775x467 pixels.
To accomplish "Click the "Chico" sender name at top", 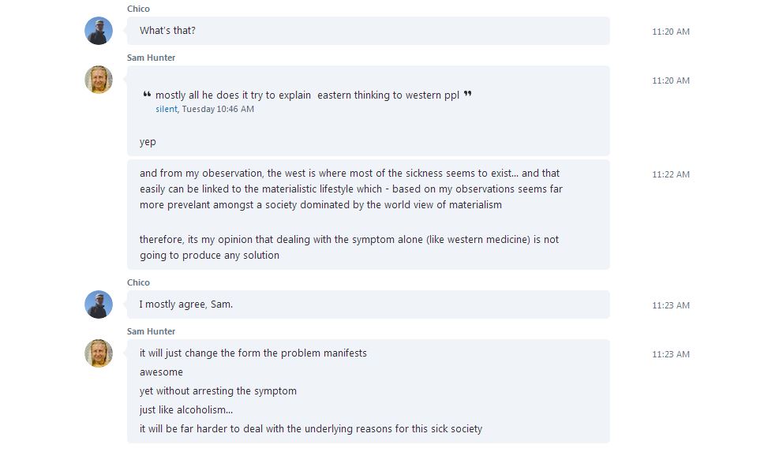I will pyautogui.click(x=138, y=9).
